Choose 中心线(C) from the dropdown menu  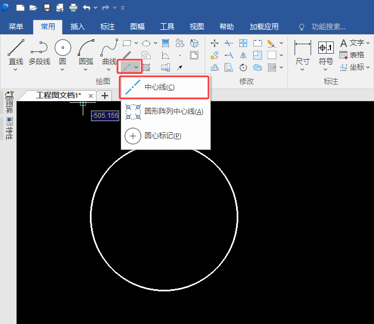[164, 87]
